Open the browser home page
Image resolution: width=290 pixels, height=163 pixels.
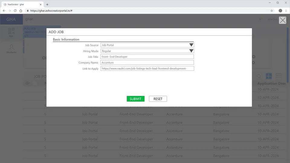point(21,11)
